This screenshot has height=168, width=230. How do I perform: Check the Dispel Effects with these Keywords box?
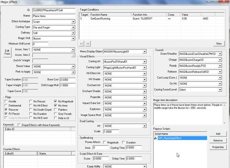click(x=19, y=125)
